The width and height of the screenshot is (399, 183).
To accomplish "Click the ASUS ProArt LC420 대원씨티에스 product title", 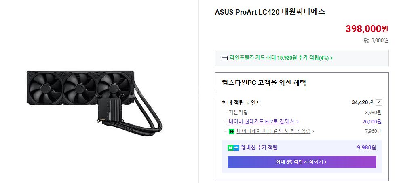I will point(270,12).
